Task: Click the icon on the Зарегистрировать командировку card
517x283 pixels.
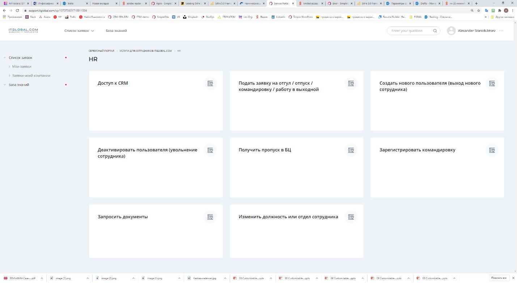Action: tap(492, 150)
